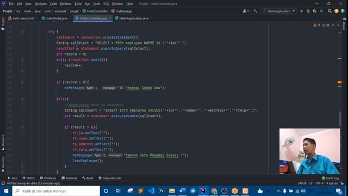
Task: Toggle tool window bars icon in status bar
Action: (3, 183)
